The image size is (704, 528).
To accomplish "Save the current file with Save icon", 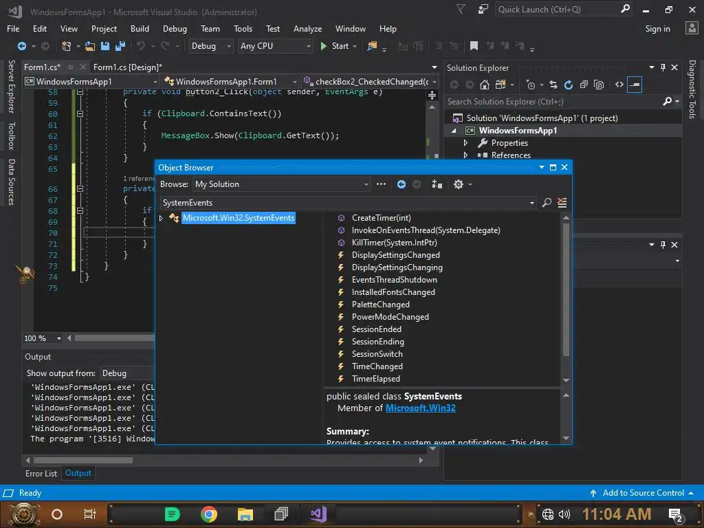I will tap(105, 46).
